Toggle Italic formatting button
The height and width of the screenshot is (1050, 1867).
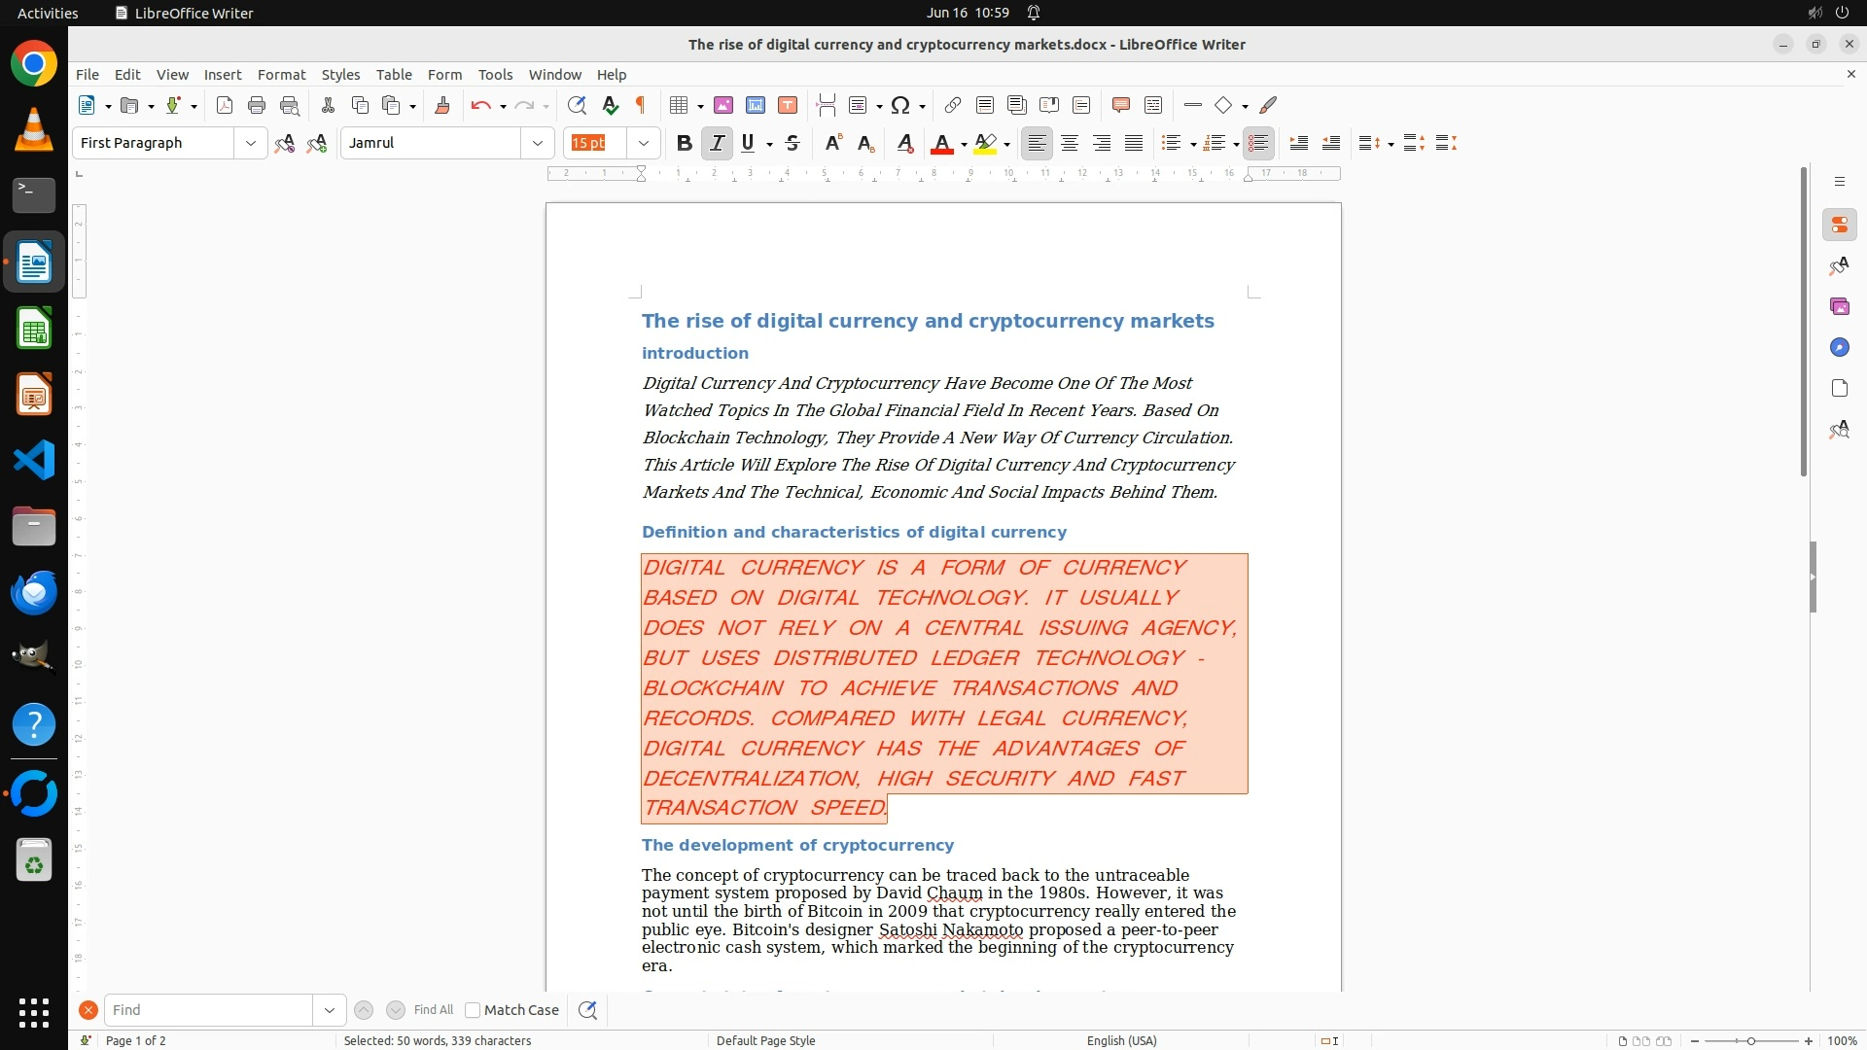tap(717, 143)
